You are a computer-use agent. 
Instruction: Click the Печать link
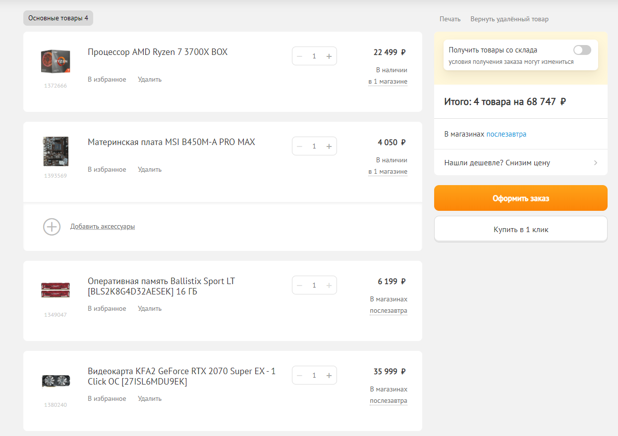[x=450, y=19]
